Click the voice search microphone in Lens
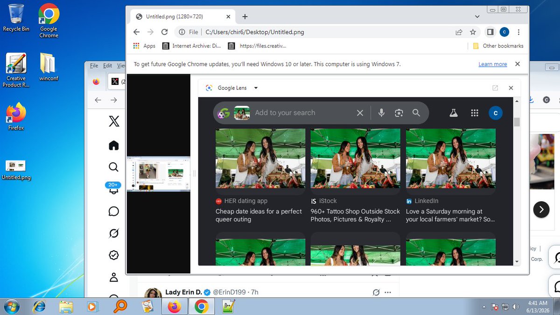The height and width of the screenshot is (315, 560). coord(381,112)
